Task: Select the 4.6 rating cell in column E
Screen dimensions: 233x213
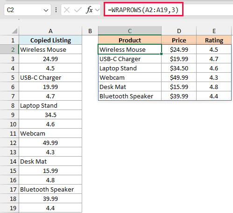Action: pos(214,68)
